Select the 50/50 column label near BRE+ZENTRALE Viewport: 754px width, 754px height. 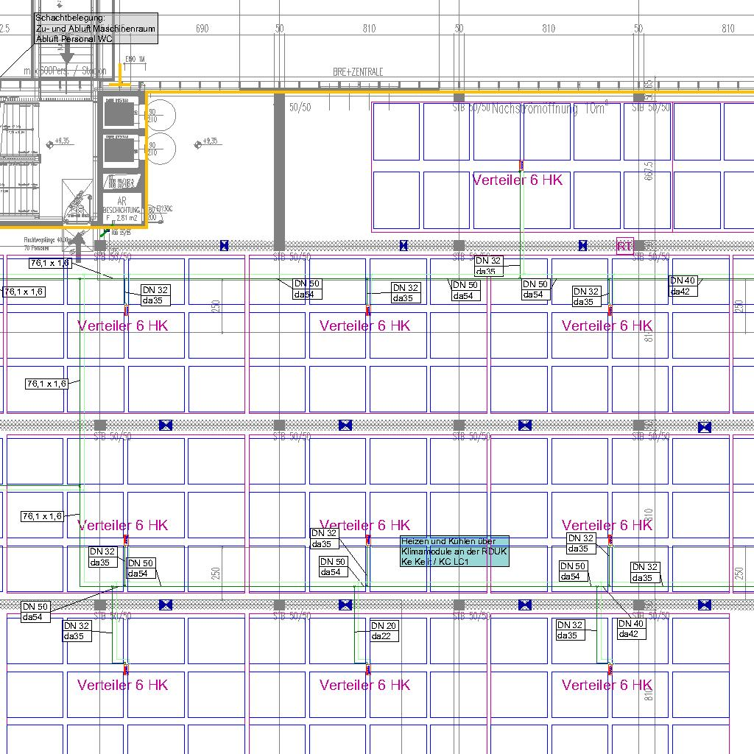pyautogui.click(x=300, y=108)
